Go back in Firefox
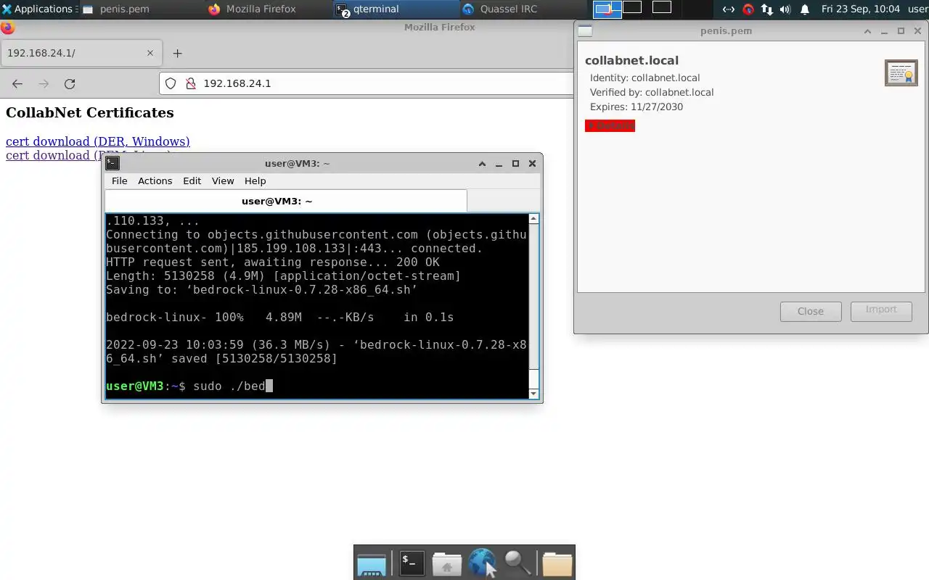 [17, 83]
